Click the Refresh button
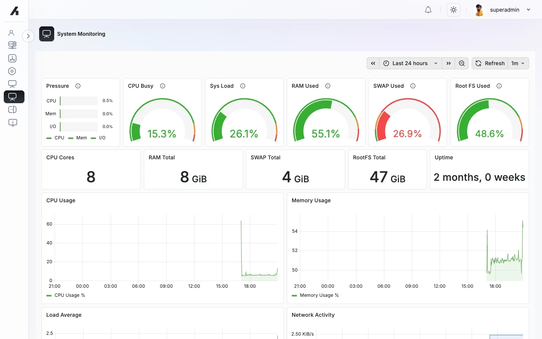This screenshot has height=339, width=542. (x=490, y=63)
